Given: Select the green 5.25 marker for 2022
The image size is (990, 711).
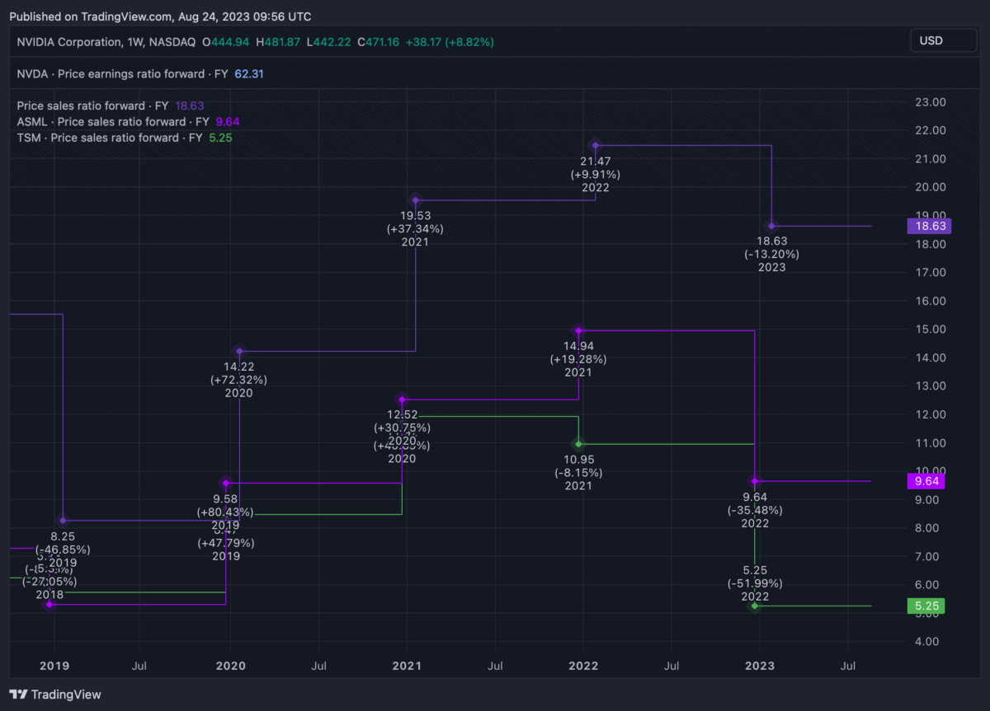Looking at the screenshot, I should coord(754,606).
